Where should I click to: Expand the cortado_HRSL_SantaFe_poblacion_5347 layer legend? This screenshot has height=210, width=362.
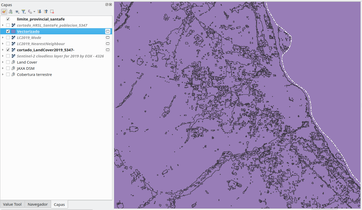pyautogui.click(x=3, y=25)
